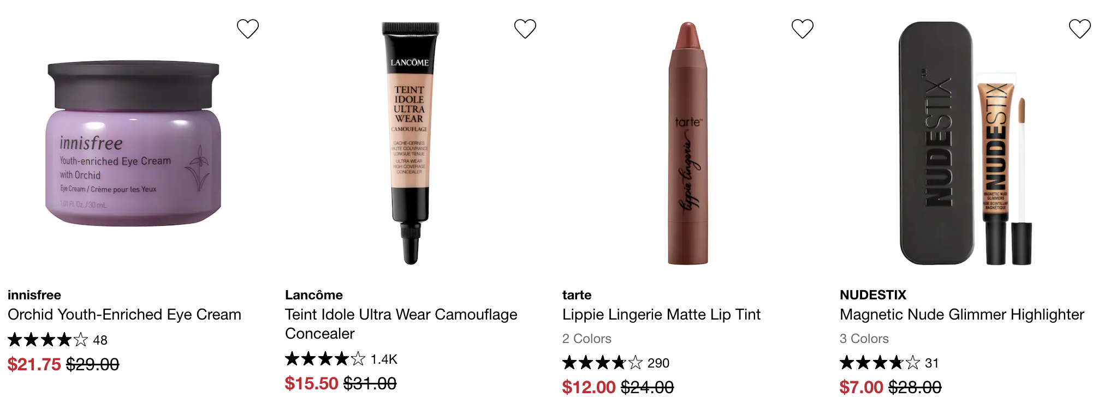View 290 reviews rating for tarte

click(x=616, y=363)
